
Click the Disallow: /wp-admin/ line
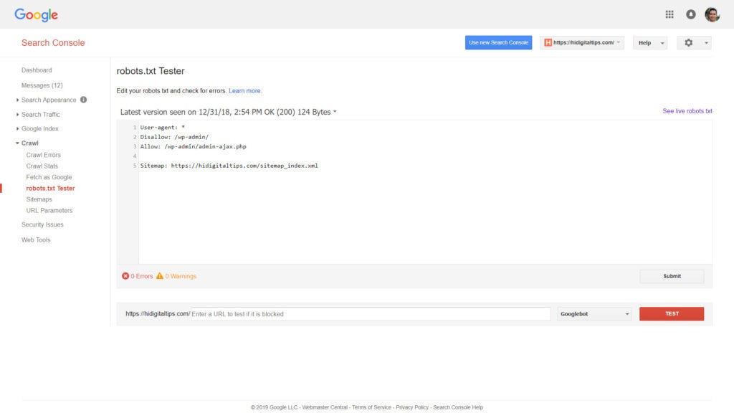click(174, 137)
